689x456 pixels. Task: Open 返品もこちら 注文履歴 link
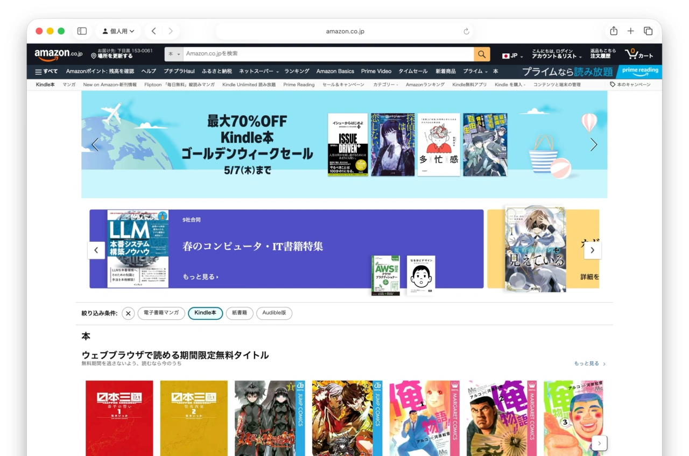[603, 54]
